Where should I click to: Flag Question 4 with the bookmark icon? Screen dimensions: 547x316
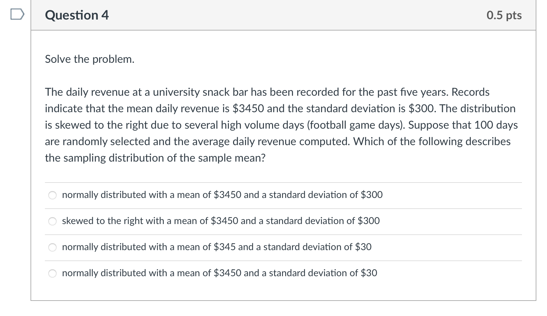coord(17,15)
